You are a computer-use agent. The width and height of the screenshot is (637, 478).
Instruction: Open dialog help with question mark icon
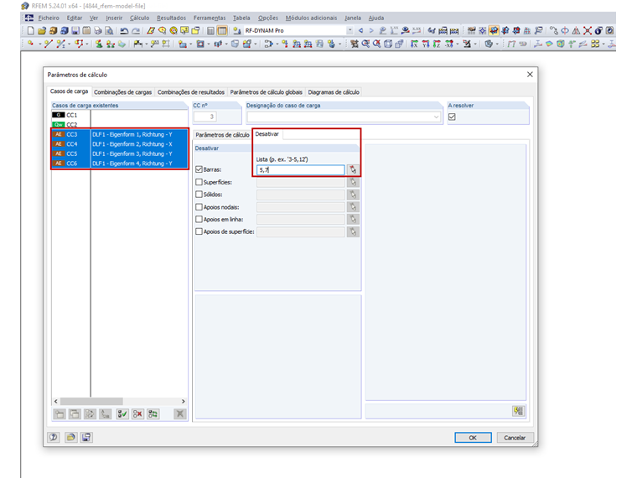(x=54, y=438)
